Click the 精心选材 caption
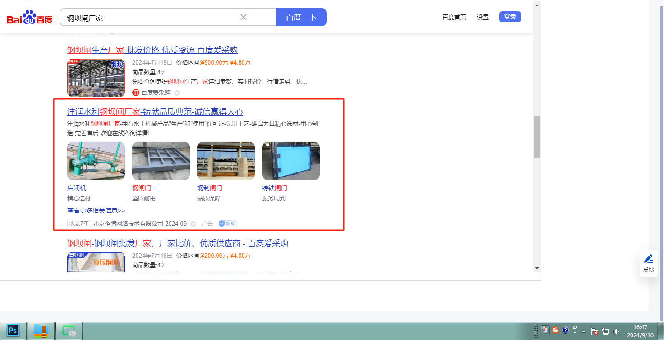664x340 pixels. pyautogui.click(x=79, y=198)
